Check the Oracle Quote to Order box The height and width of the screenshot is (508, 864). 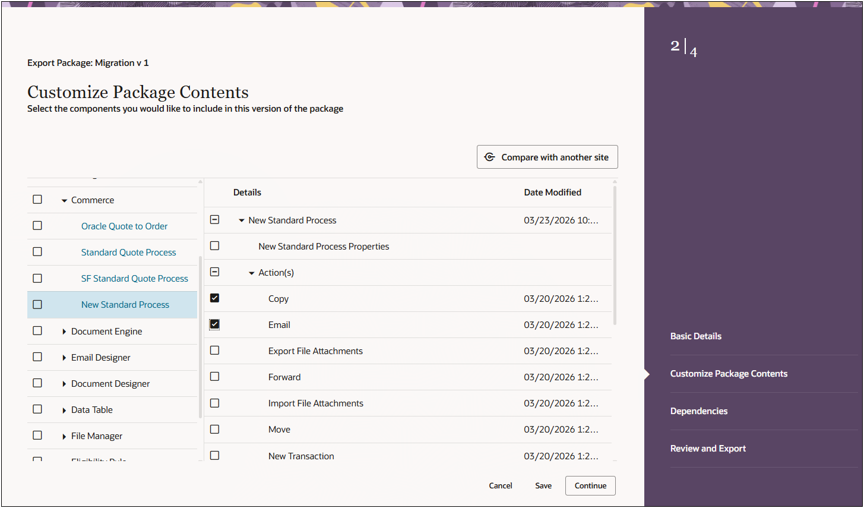(37, 226)
